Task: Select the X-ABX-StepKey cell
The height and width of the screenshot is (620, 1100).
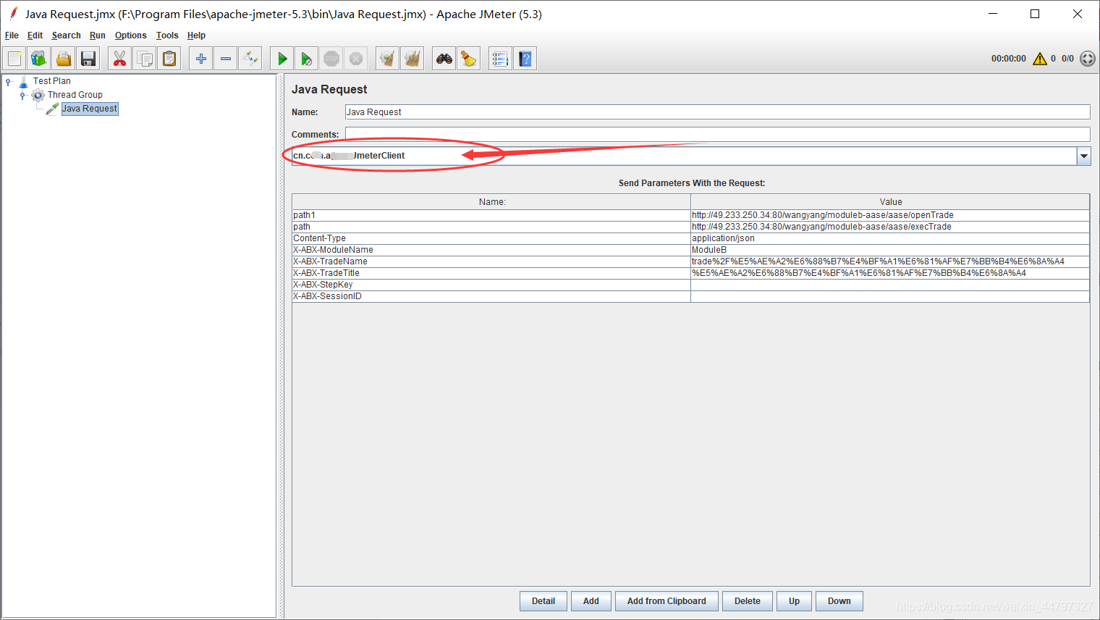Action: pos(491,285)
